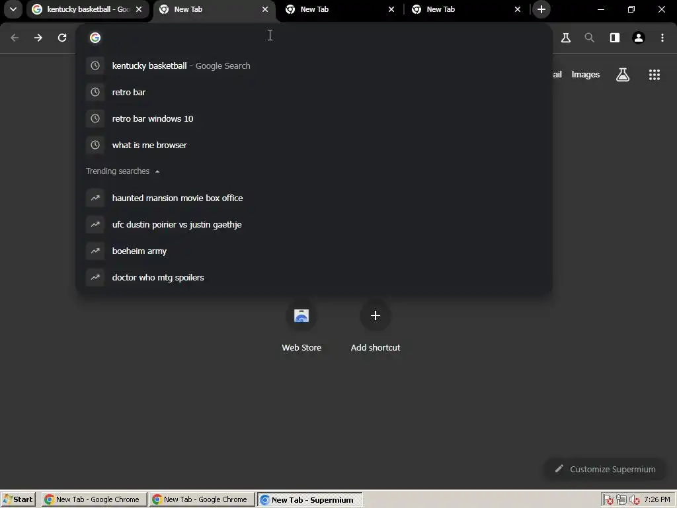The width and height of the screenshot is (677, 508).
Task: Open the Chrome Labs flask in toolbar
Action: pos(566,38)
